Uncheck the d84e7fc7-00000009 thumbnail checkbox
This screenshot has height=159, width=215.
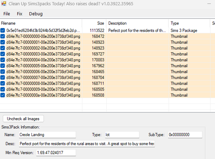tap(3, 89)
